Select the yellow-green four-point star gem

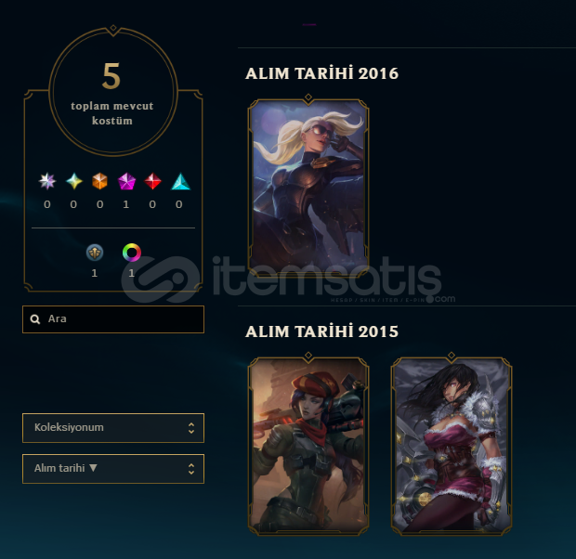[73, 181]
